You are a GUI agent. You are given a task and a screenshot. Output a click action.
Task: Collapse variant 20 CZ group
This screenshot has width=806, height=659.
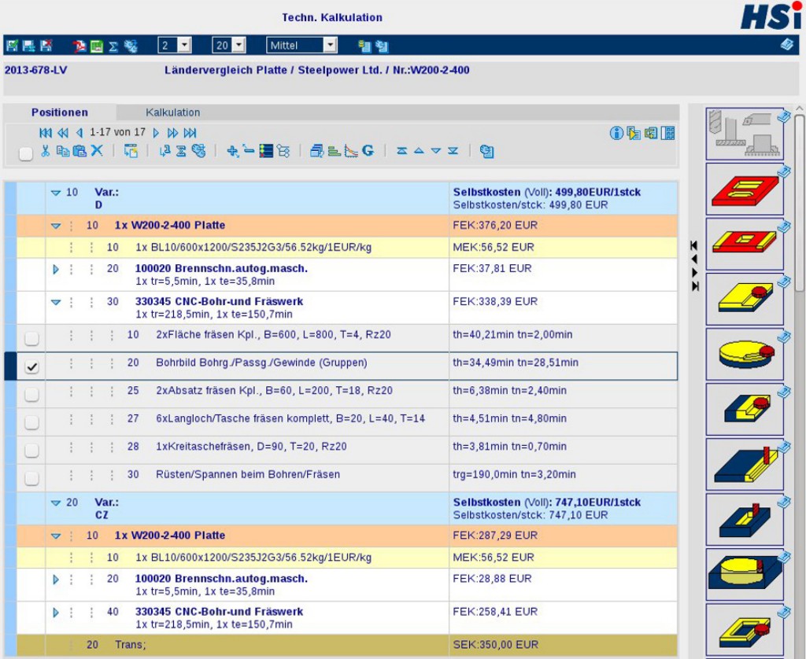pyautogui.click(x=56, y=503)
